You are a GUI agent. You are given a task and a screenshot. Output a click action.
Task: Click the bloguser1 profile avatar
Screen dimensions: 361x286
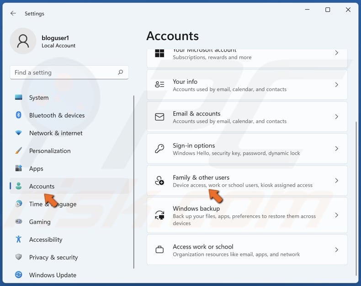[x=23, y=41]
